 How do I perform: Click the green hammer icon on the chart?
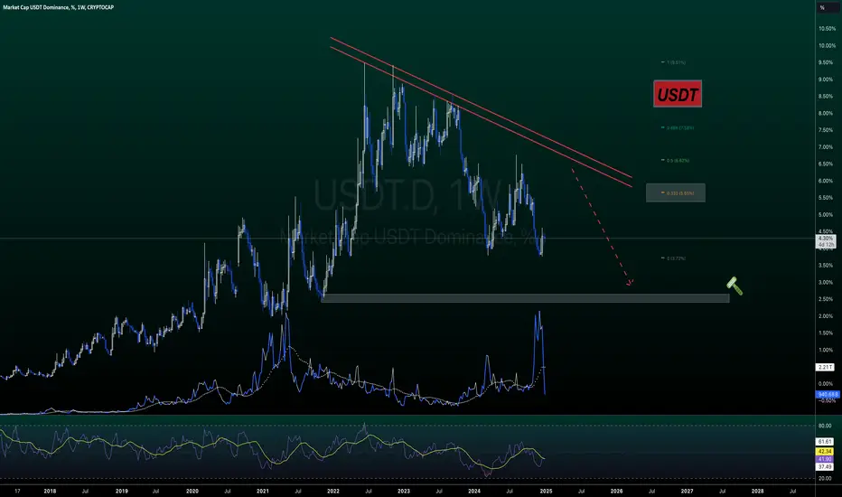tap(734, 286)
